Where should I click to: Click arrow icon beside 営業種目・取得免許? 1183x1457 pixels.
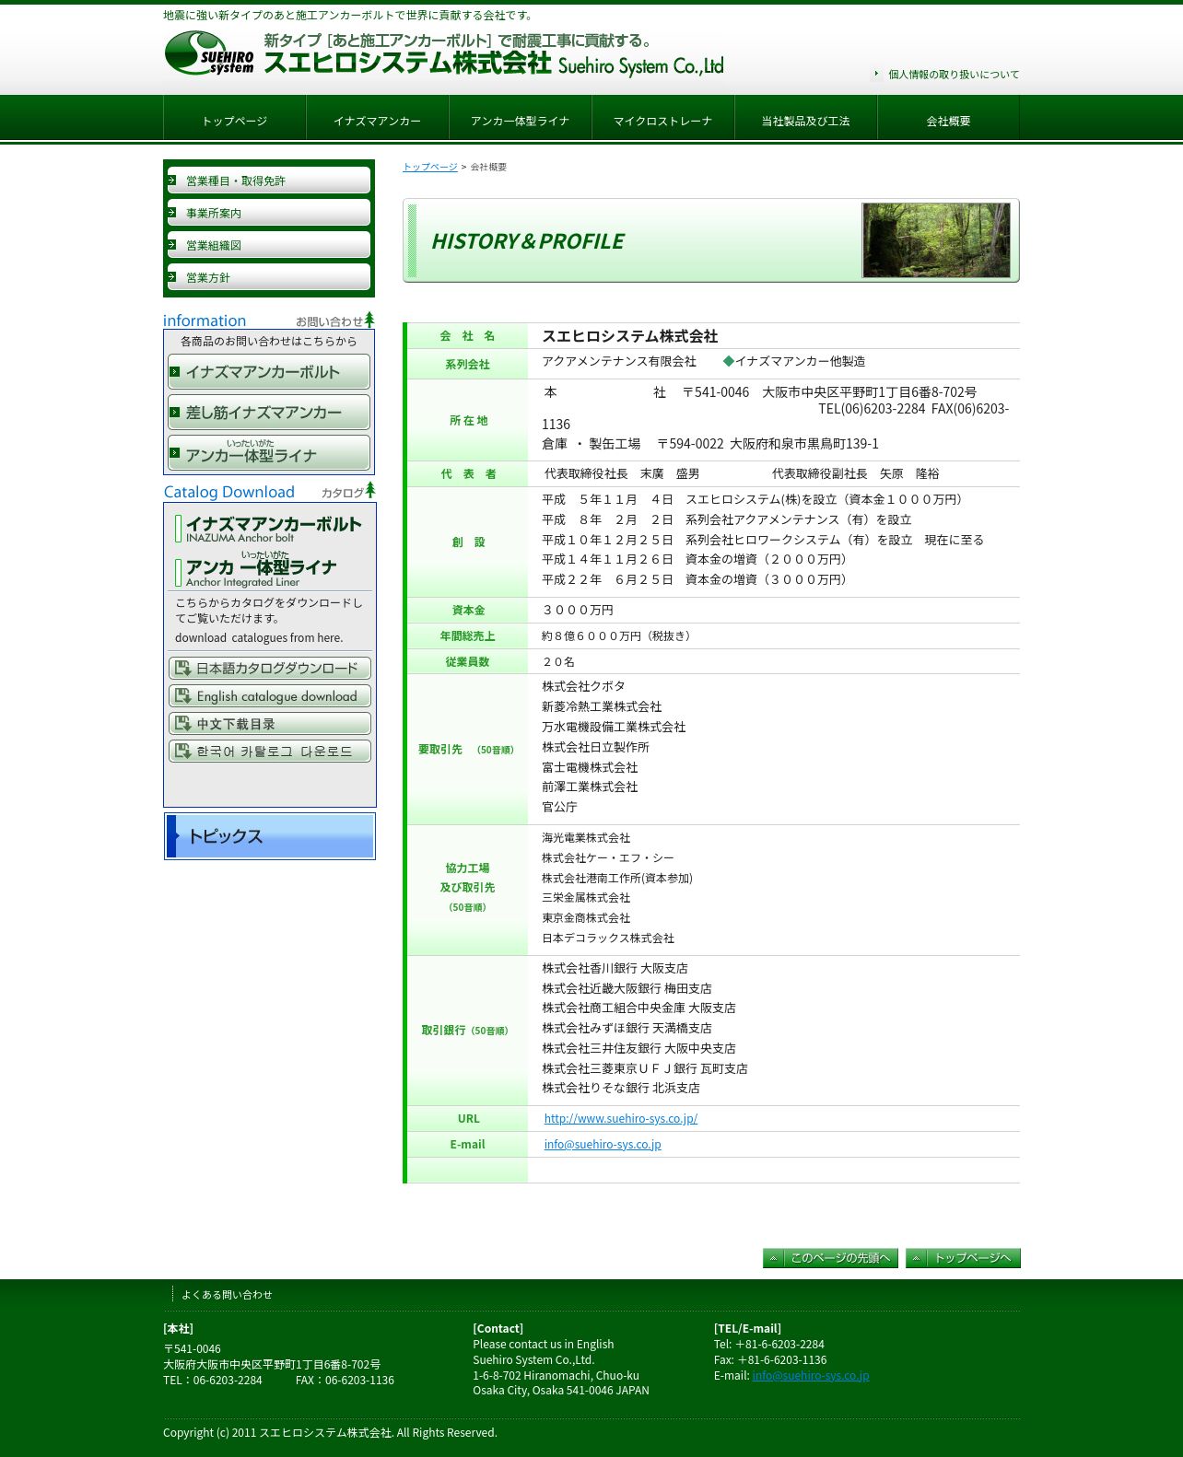click(x=172, y=180)
